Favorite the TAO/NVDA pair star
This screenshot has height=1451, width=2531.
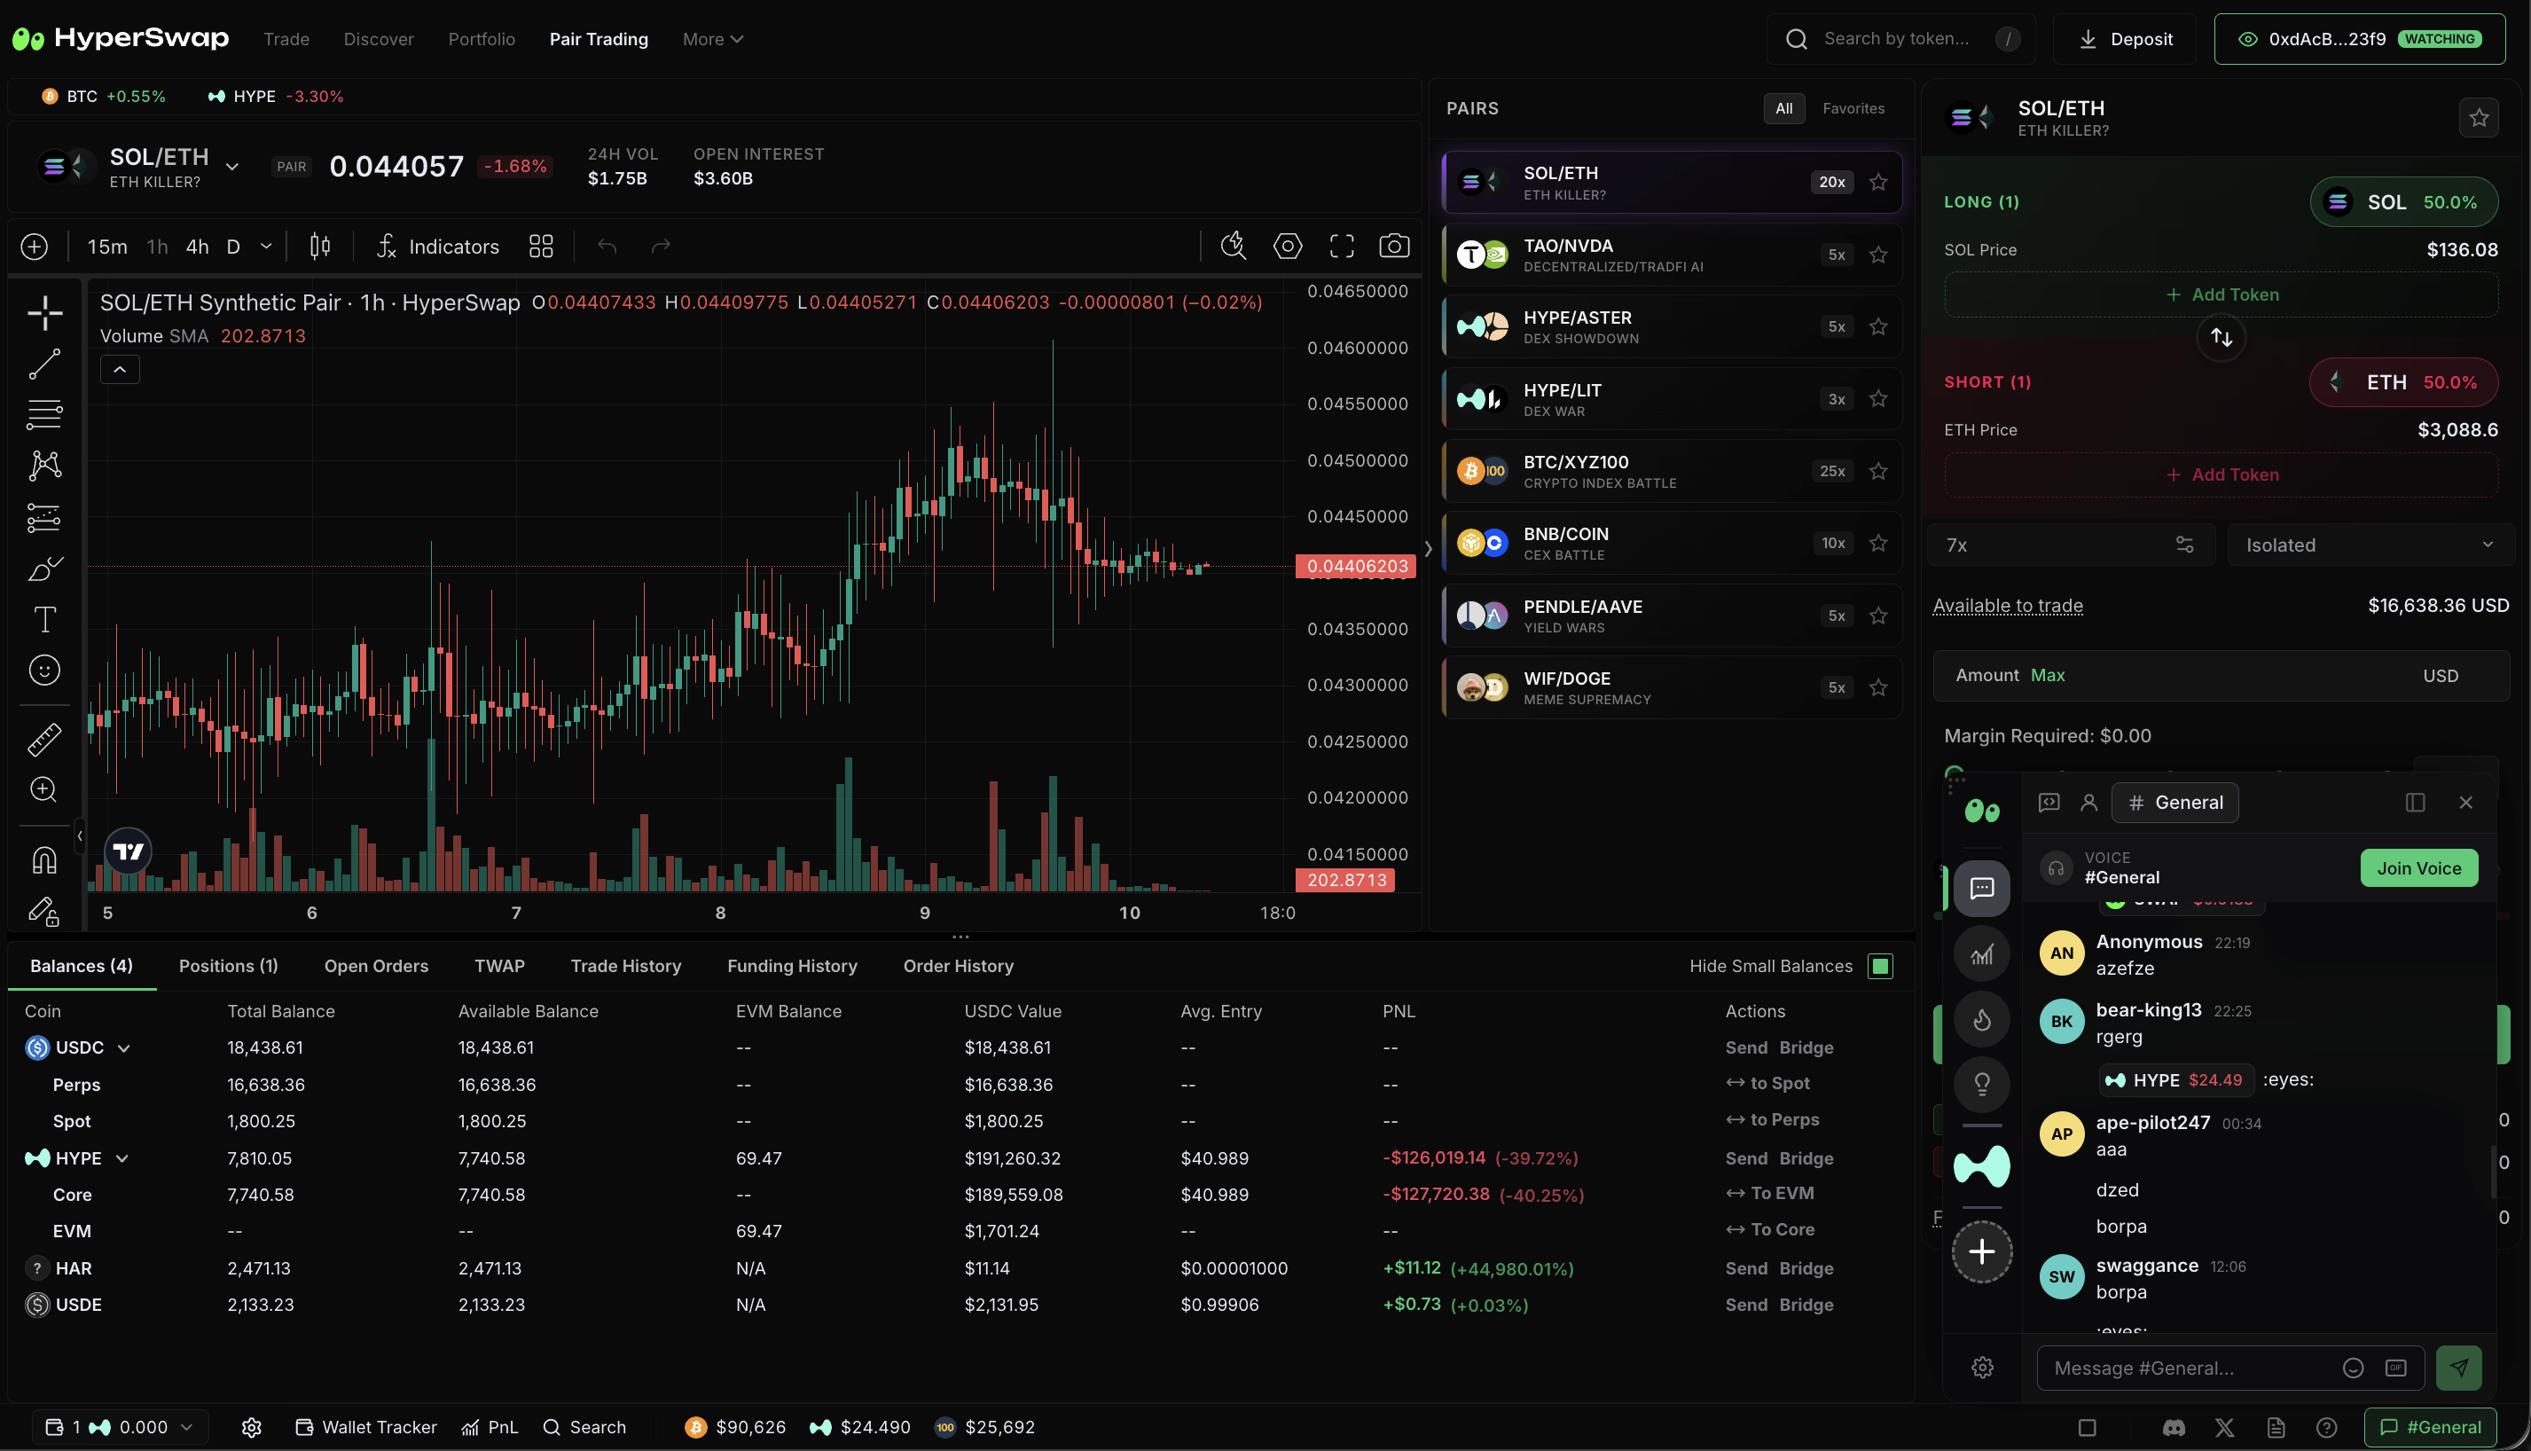tap(1877, 255)
